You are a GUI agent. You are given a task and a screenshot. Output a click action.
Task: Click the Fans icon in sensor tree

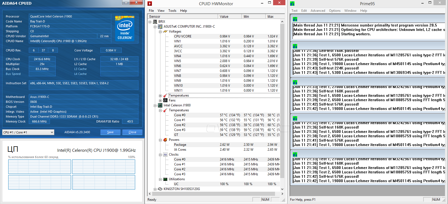point(165,100)
